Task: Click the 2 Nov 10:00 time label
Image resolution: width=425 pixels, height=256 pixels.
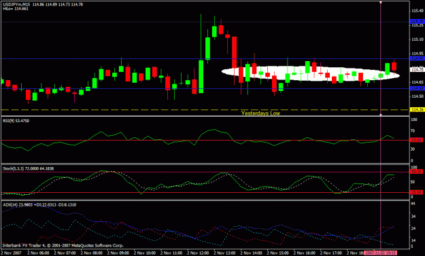Action: 145,253
